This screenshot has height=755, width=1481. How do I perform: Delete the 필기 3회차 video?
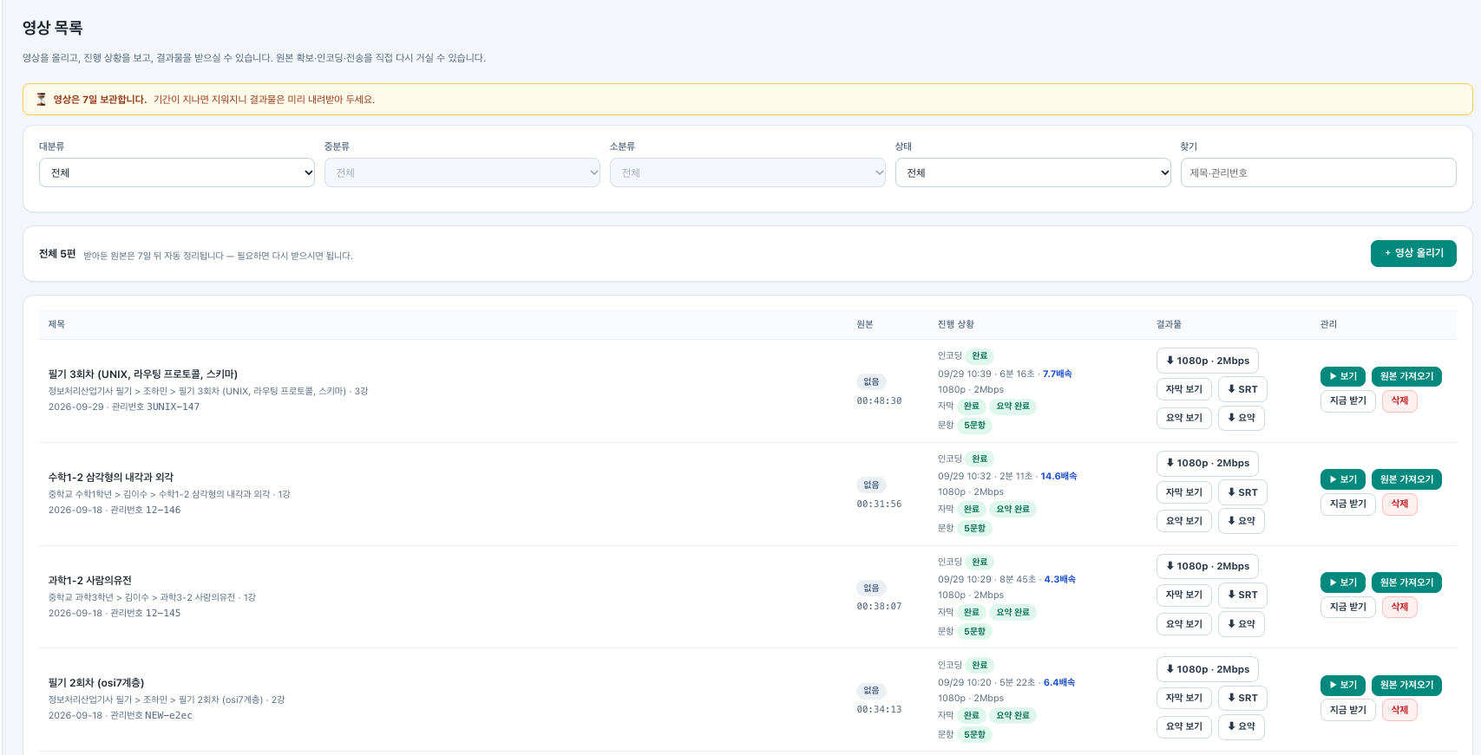pyautogui.click(x=1399, y=400)
